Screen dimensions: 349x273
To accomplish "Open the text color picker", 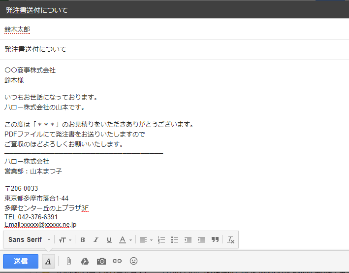I will [x=125, y=240].
